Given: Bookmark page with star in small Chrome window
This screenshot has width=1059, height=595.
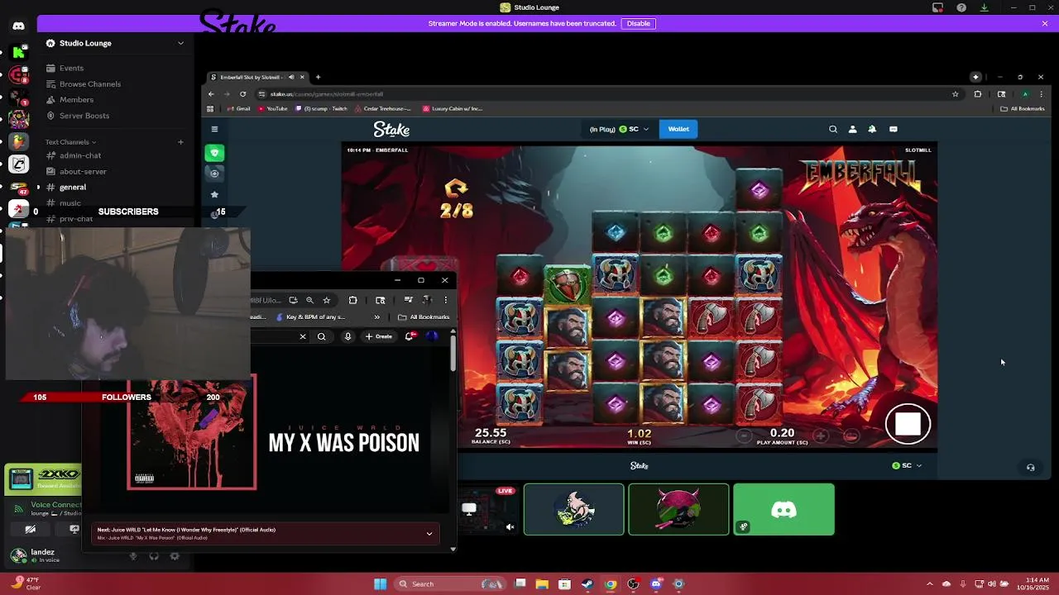Looking at the screenshot, I should tap(327, 300).
